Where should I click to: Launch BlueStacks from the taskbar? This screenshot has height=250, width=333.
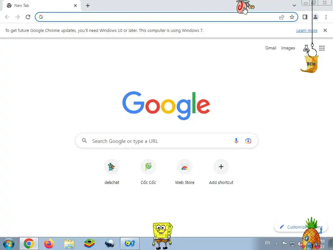[89, 243]
